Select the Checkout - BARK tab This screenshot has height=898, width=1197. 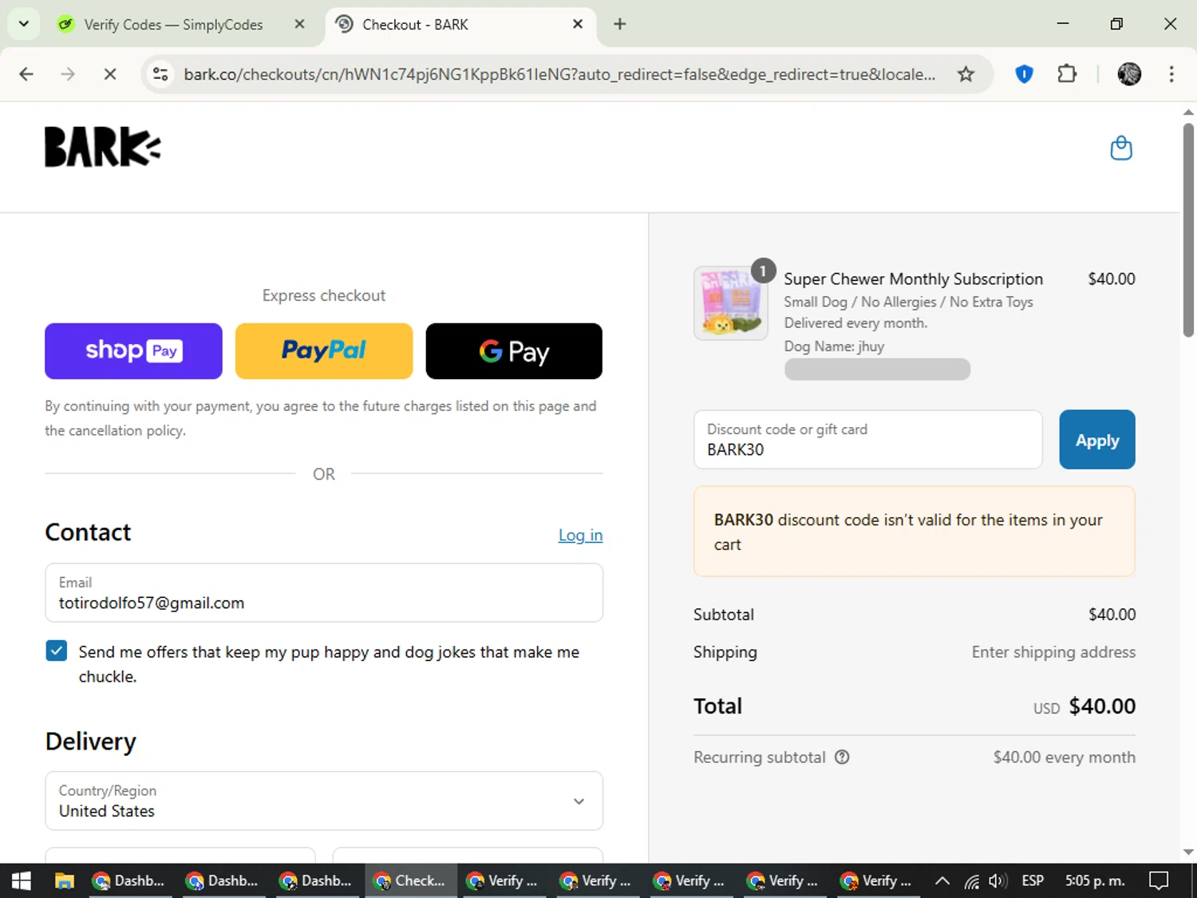[x=459, y=25]
